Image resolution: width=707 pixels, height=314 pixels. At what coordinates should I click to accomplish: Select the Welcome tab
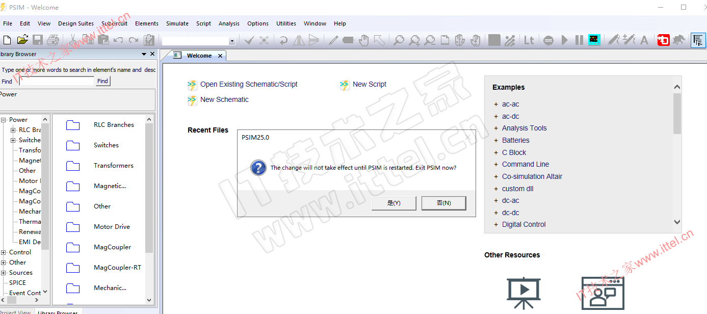tap(199, 56)
